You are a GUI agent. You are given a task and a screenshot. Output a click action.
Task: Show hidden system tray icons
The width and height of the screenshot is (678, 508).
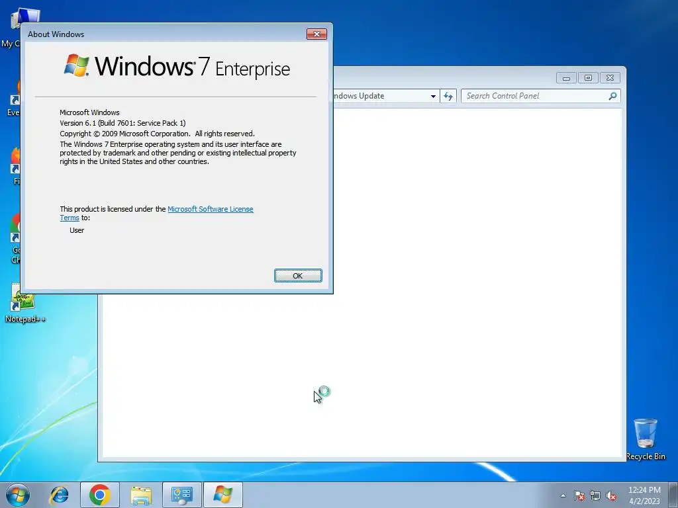coord(563,495)
